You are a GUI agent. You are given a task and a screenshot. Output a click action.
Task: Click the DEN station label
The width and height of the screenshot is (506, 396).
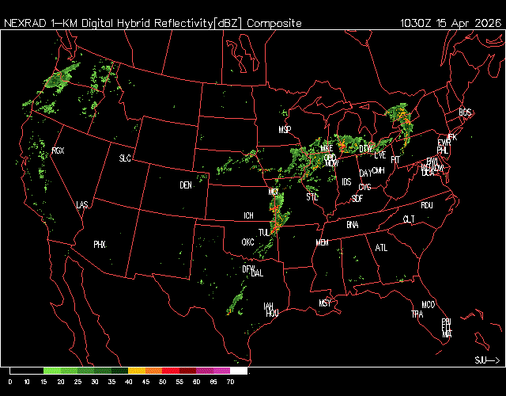[186, 185]
